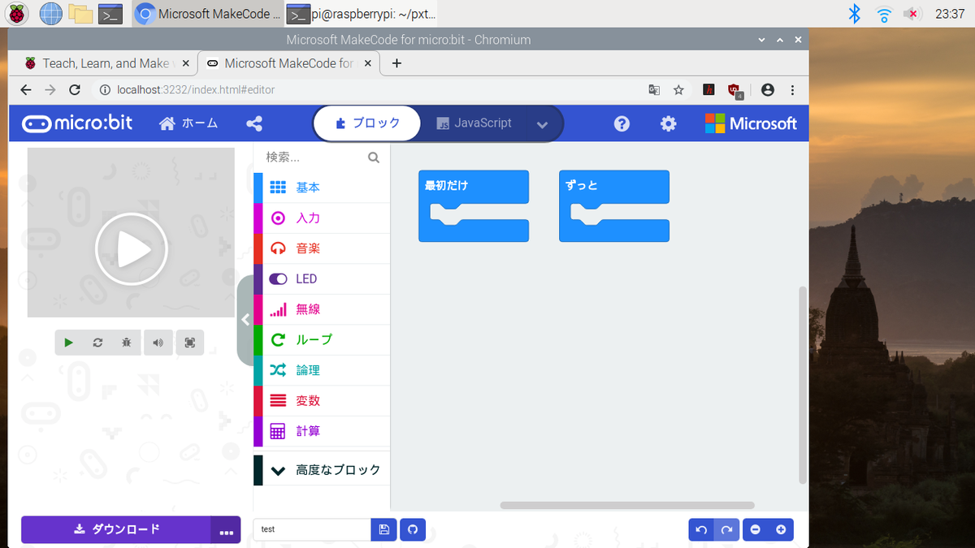The width and height of the screenshot is (975, 548).
Task: Click the small green play simulator button
Action: click(69, 343)
